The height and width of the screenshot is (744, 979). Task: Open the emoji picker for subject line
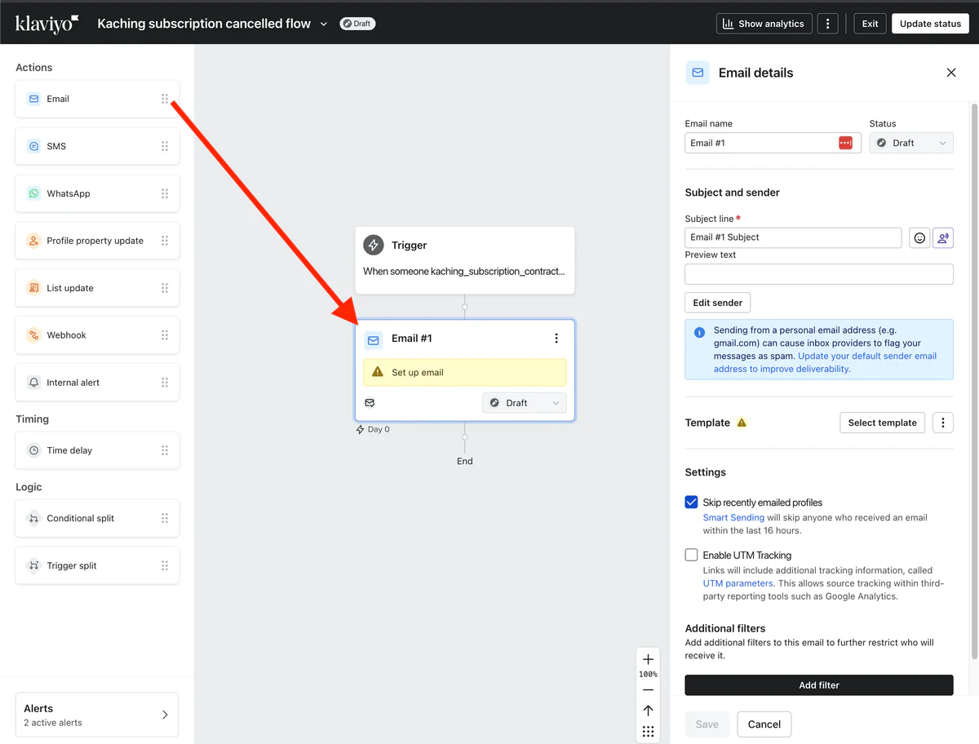click(919, 237)
